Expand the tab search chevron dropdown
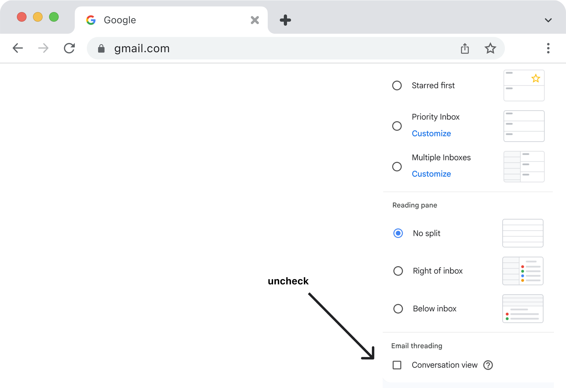Viewport: 566px width, 388px height. click(548, 20)
